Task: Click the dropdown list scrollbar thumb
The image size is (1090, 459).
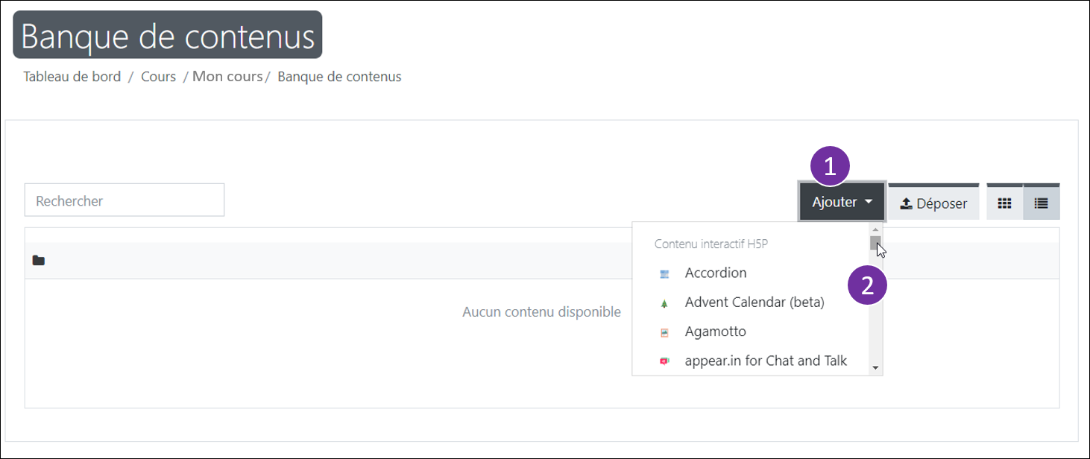Action: (x=875, y=243)
